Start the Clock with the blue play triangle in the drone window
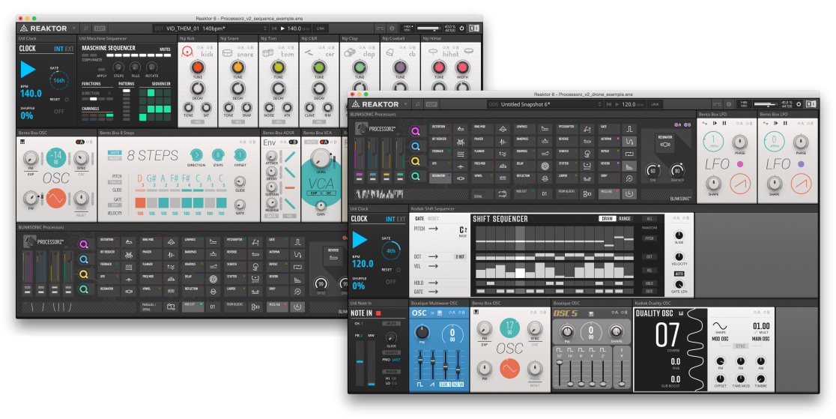Image resolution: width=836 pixels, height=419 pixels. (x=360, y=241)
